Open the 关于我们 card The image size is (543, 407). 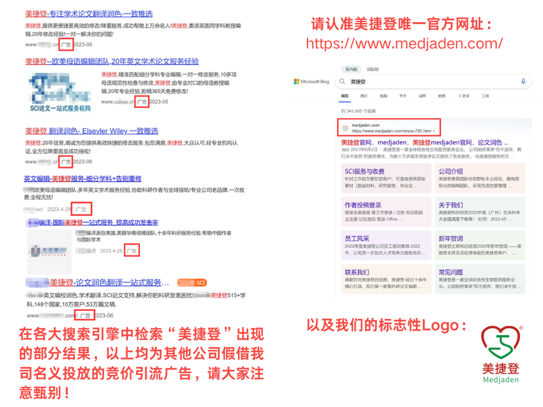pyautogui.click(x=480, y=212)
